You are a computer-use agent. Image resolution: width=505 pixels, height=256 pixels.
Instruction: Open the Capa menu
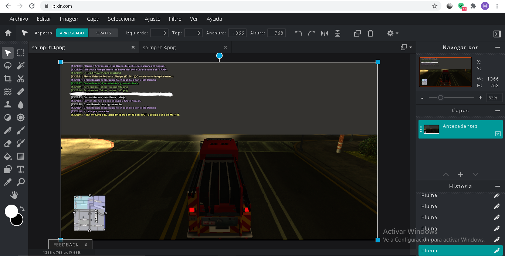click(x=93, y=19)
